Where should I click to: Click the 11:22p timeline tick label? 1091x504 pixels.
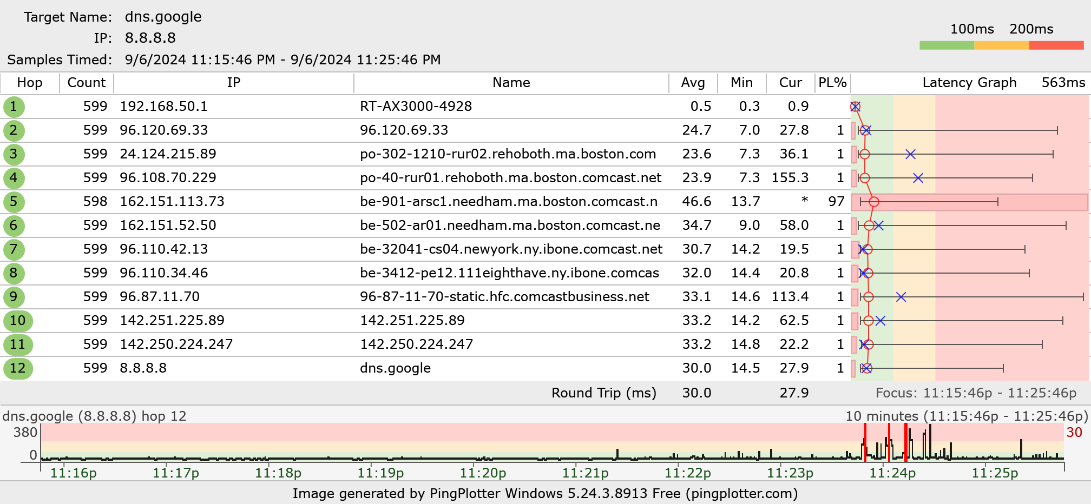[688, 473]
